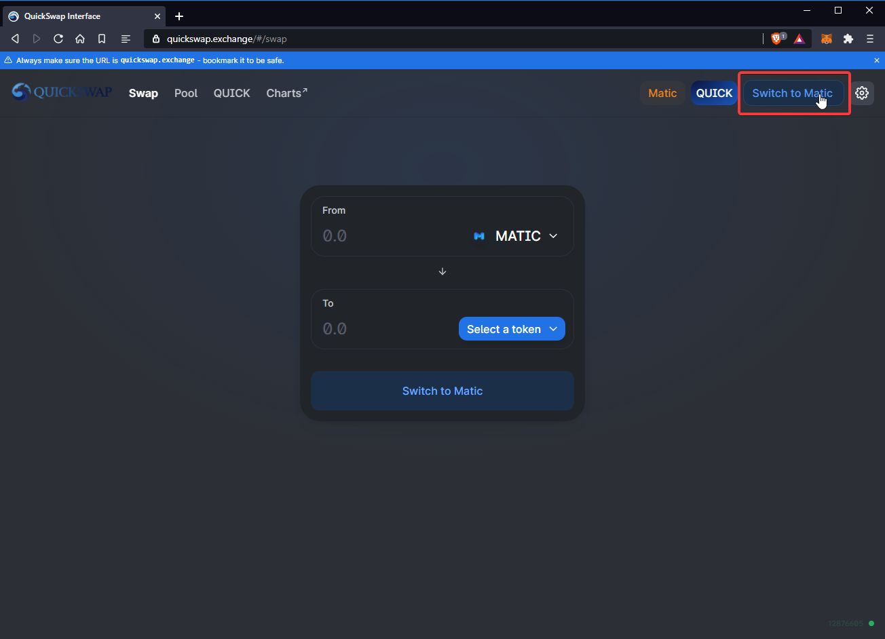Click the Brave Rewards triangle icon

pos(800,39)
